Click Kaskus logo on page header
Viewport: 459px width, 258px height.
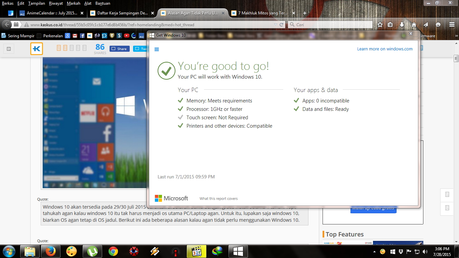[37, 49]
